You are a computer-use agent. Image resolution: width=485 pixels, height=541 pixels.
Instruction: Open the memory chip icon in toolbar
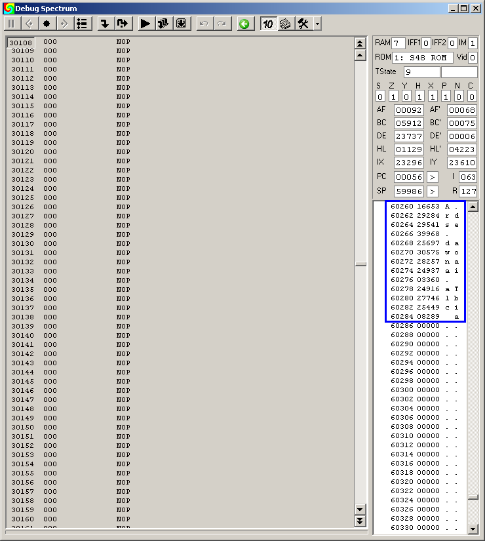tap(285, 24)
